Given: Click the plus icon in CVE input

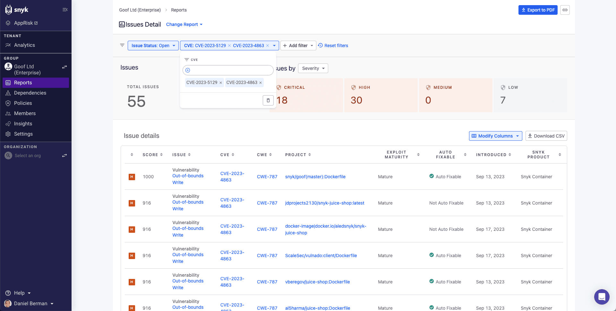Looking at the screenshot, I should pyautogui.click(x=188, y=70).
